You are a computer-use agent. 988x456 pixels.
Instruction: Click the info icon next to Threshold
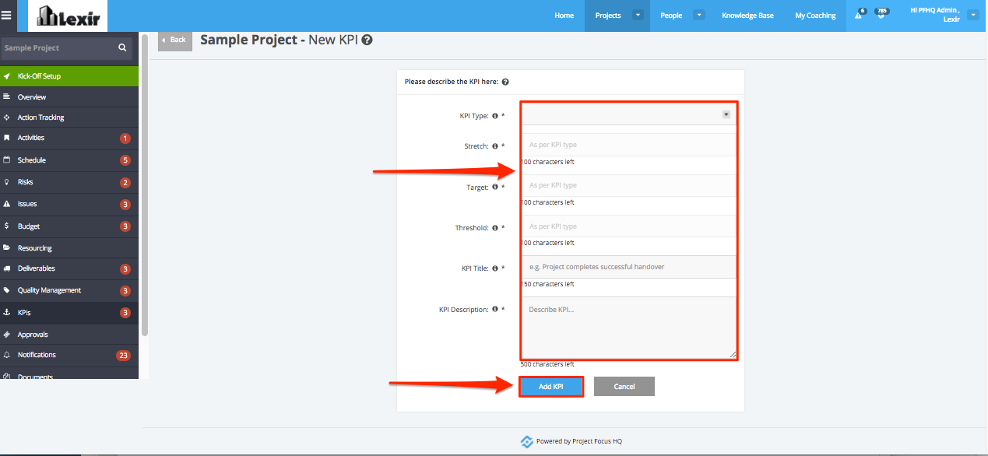click(x=495, y=228)
